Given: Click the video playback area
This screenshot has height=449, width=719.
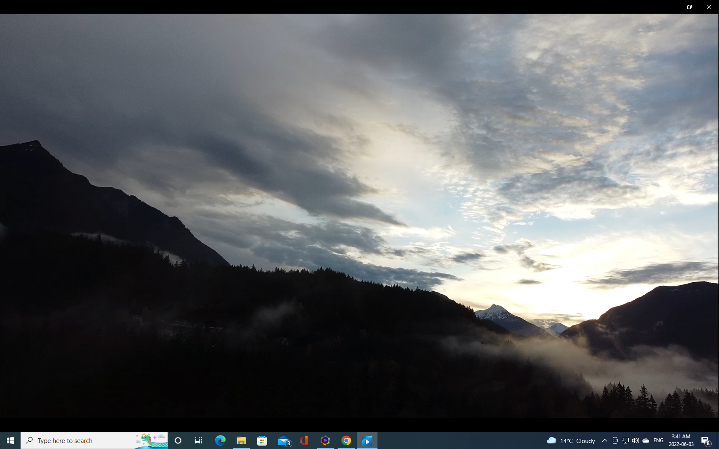Looking at the screenshot, I should tap(359, 216).
